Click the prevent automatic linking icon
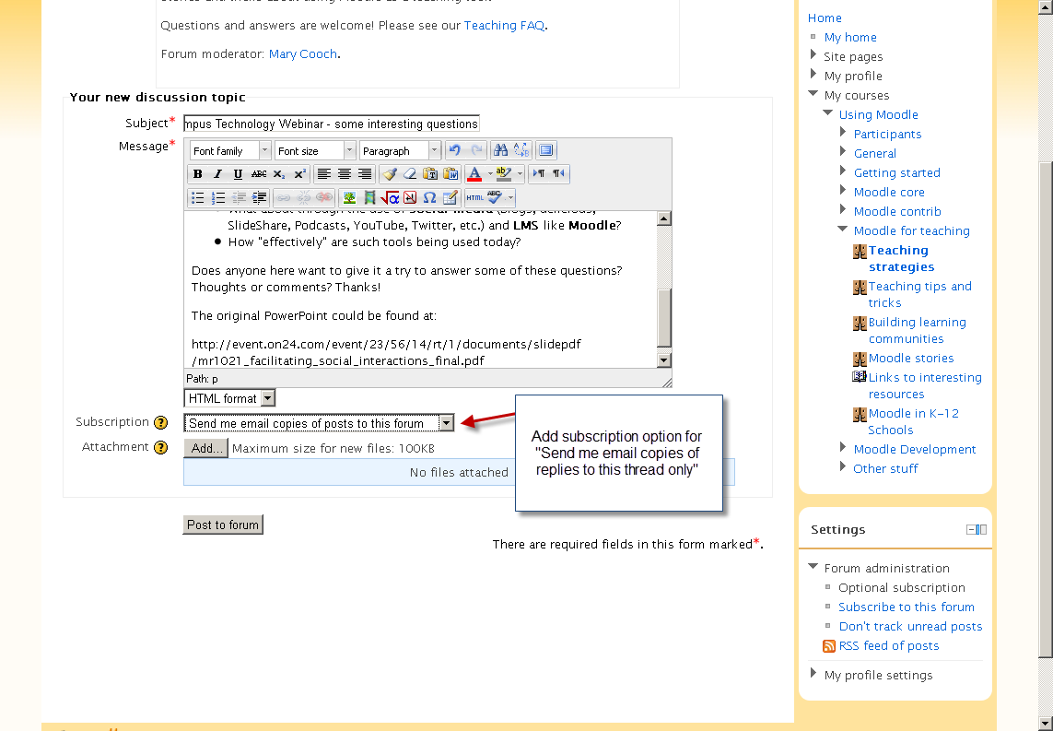 [324, 197]
